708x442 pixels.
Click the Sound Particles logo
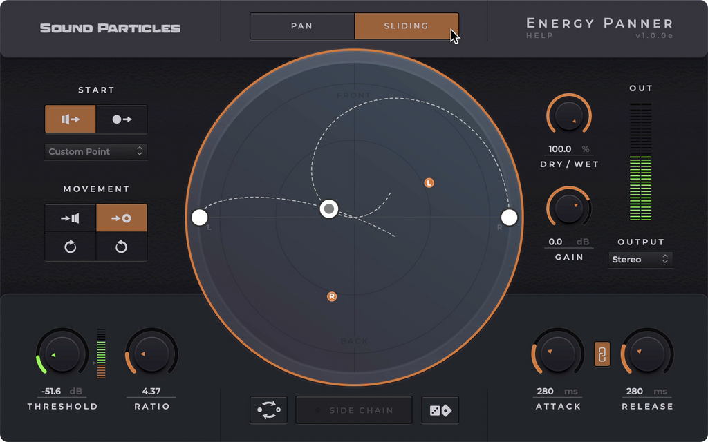tap(110, 28)
